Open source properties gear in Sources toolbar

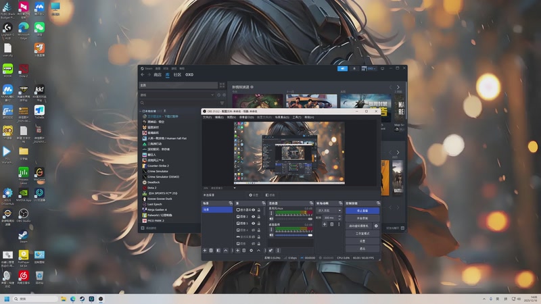pyautogui.click(x=251, y=251)
